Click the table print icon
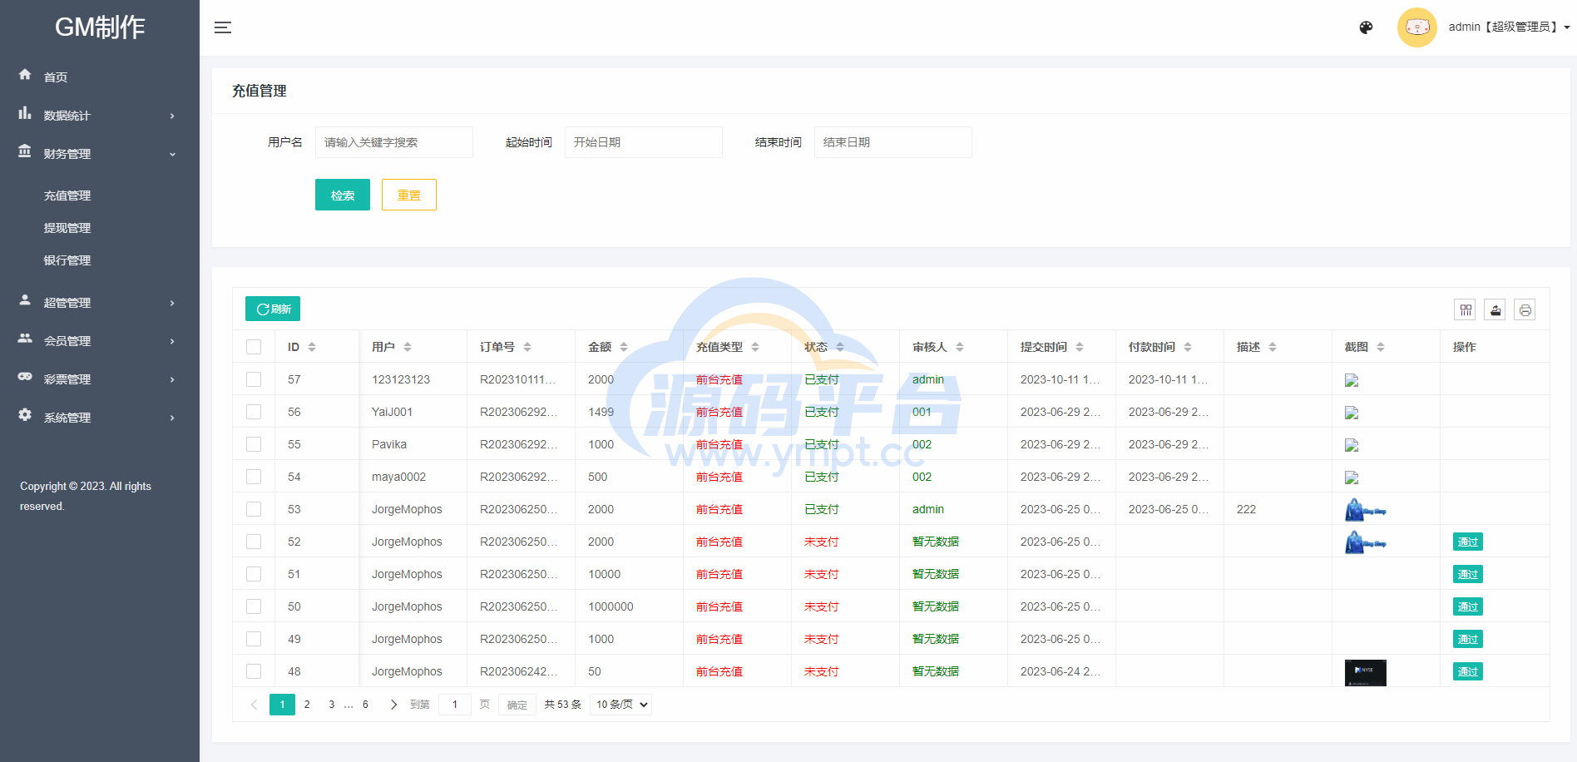This screenshot has width=1577, height=762. click(x=1525, y=309)
